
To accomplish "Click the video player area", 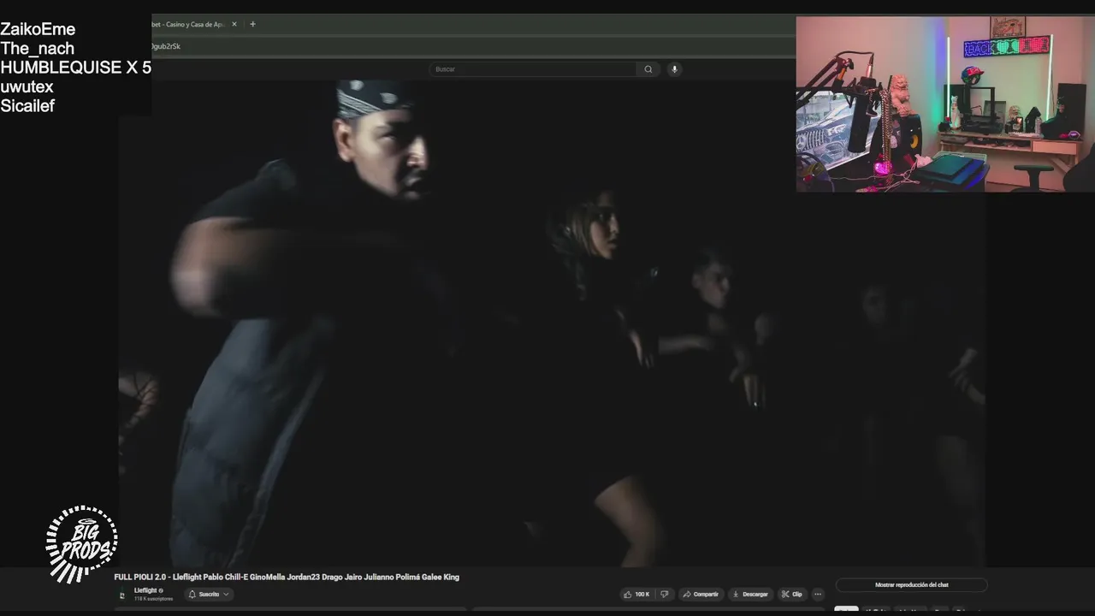I will pos(552,323).
